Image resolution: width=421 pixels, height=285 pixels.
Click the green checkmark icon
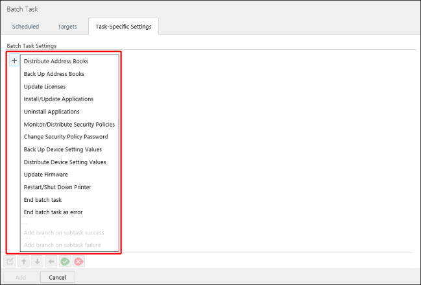click(x=65, y=262)
